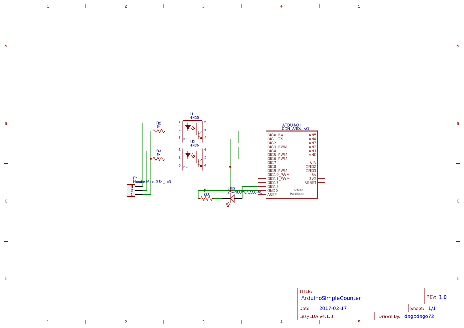Select the AREF pin label
Viewport: 464px width, 328px height.
coord(272,194)
